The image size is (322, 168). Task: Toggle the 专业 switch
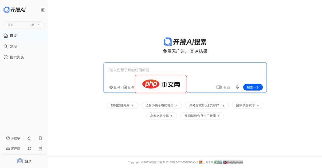click(219, 87)
